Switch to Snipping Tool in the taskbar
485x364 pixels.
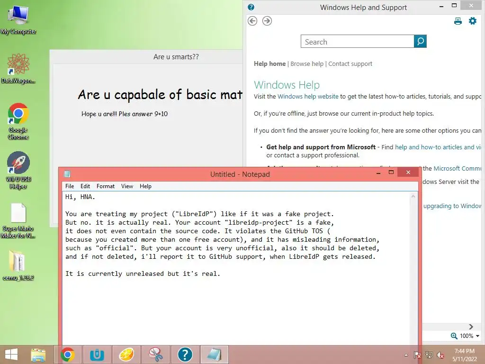pos(156,355)
